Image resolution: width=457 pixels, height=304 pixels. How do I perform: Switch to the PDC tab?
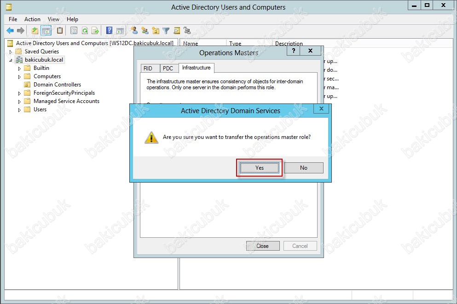(168, 68)
